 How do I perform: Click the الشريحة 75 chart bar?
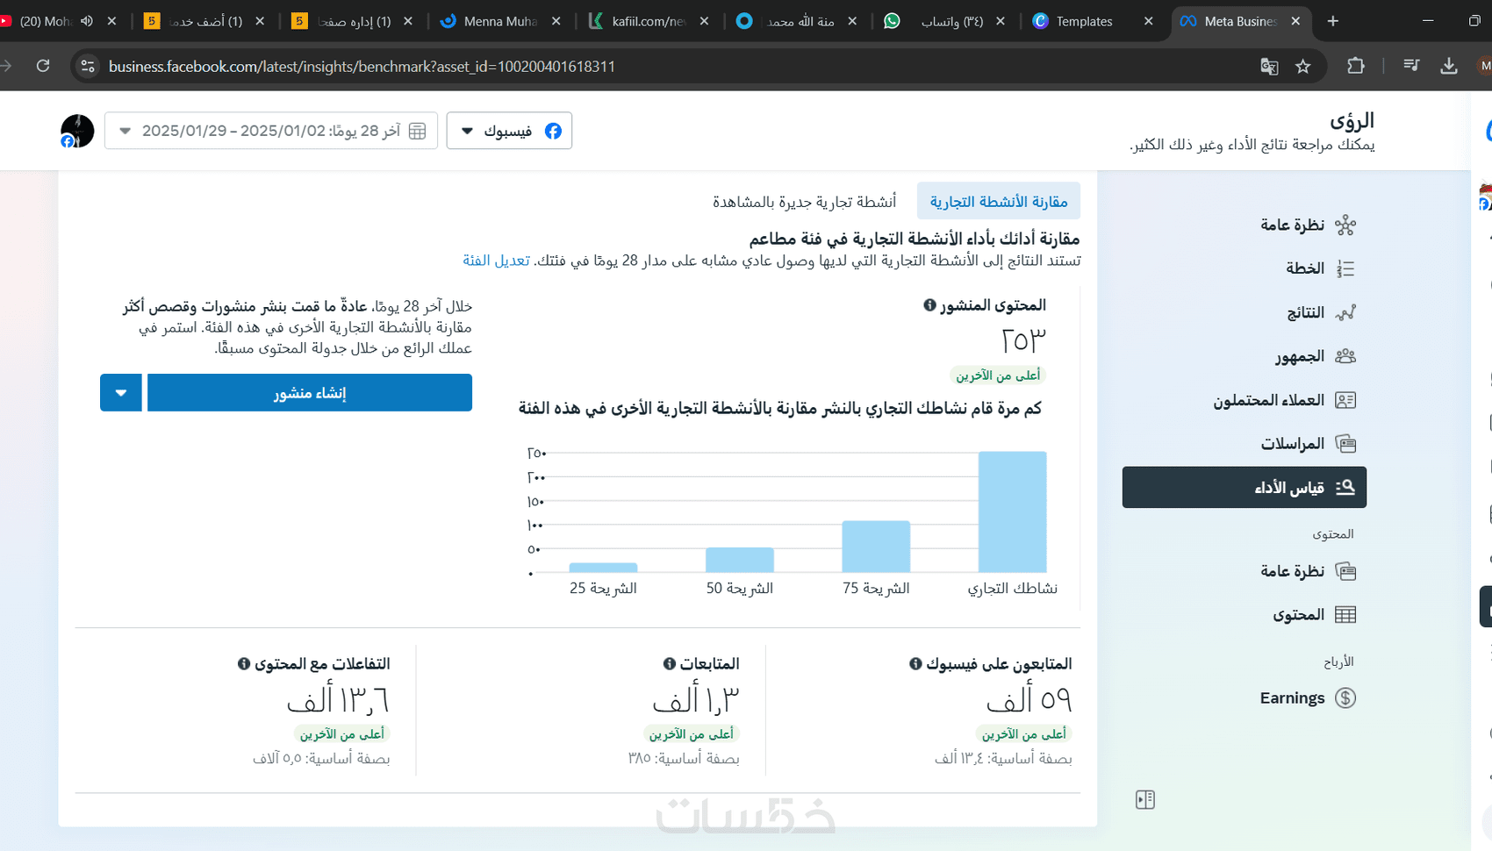876,547
